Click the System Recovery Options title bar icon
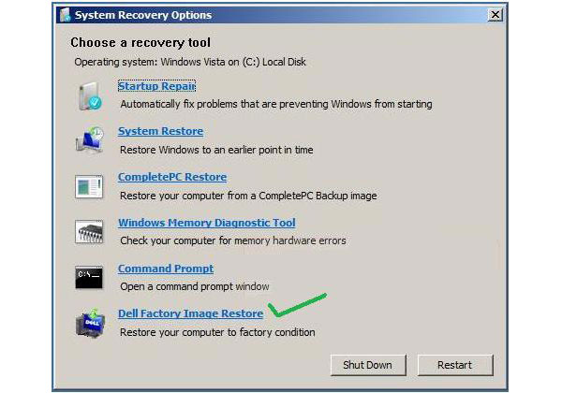The height and width of the screenshot is (393, 562). [65, 15]
